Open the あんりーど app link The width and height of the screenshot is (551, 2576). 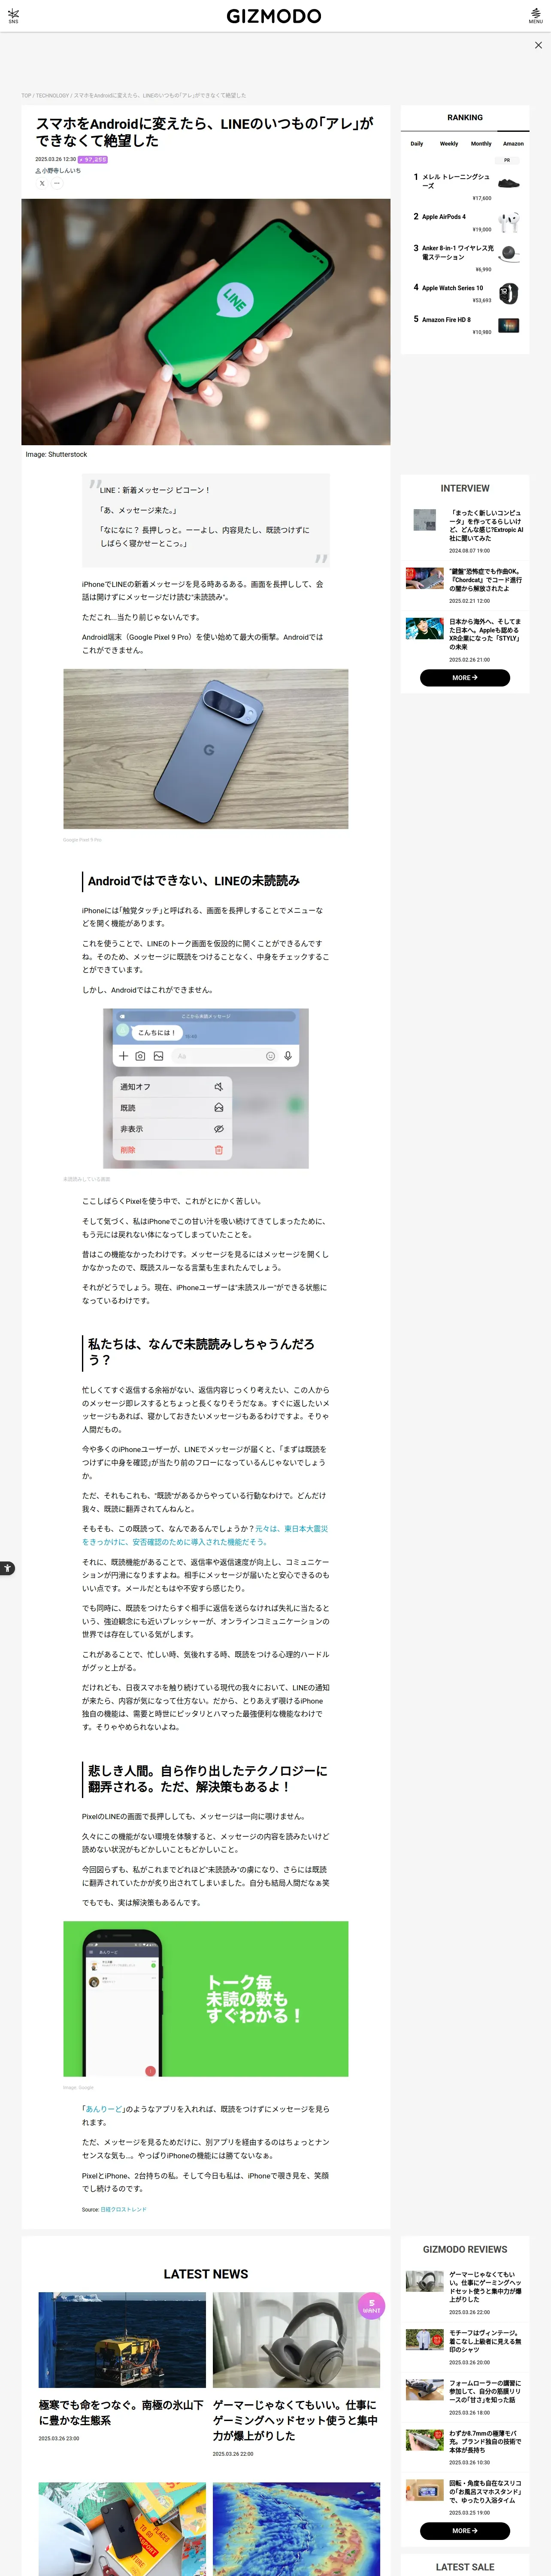coord(104,2109)
